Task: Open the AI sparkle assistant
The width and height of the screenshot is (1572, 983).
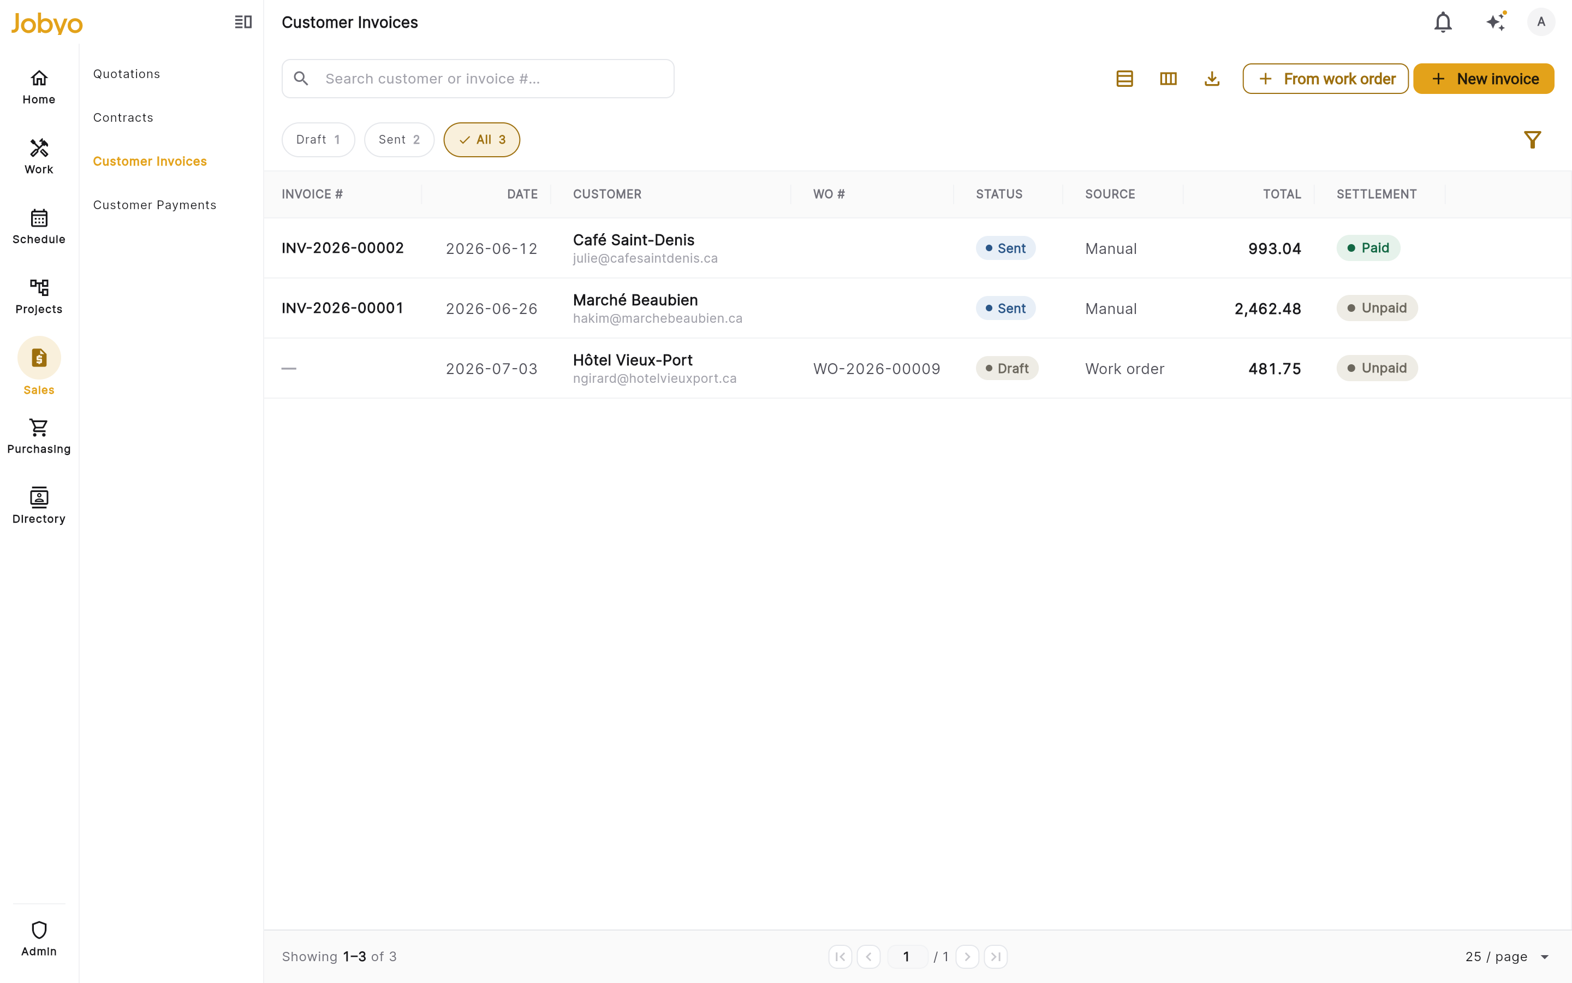Action: coord(1496,22)
